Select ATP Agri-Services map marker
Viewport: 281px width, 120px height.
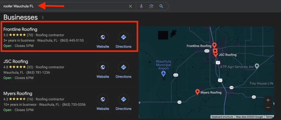[x=257, y=66]
